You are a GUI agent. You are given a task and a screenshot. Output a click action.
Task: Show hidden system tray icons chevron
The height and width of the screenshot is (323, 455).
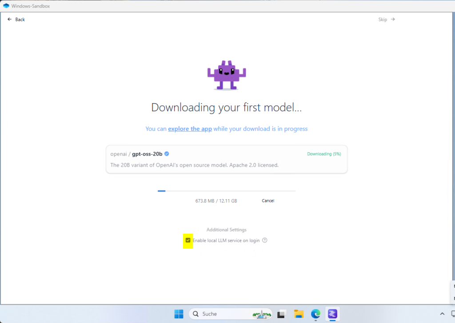[x=442, y=314]
